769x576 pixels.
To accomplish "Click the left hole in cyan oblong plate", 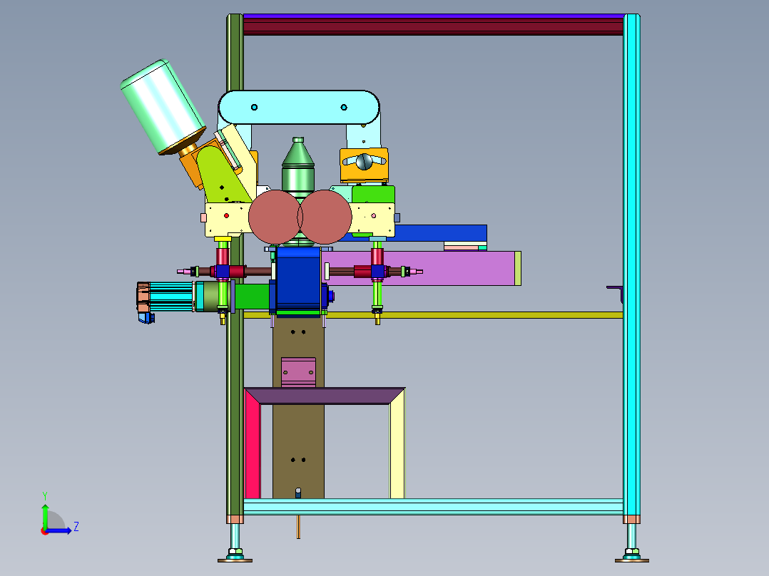I will tap(254, 108).
